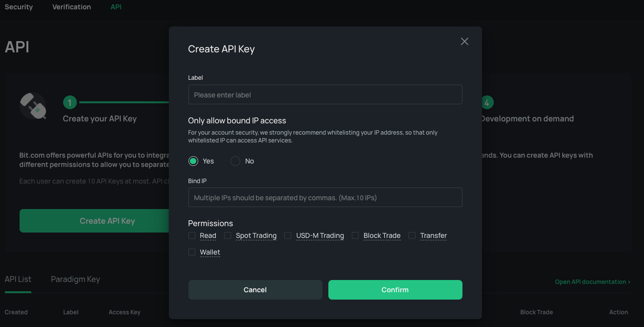Viewport: 644px width, 327px height.
Task: Switch to the Security tab
Action: 19,7
